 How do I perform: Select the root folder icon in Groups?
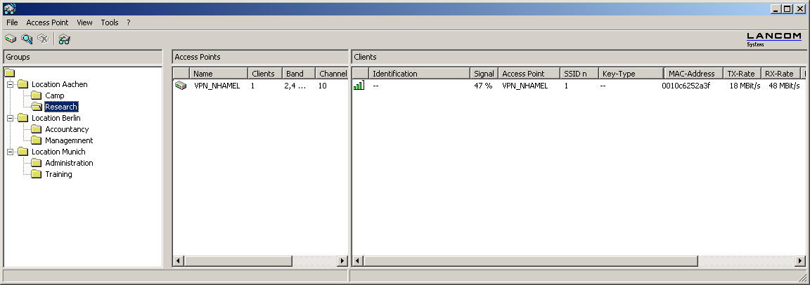pos(9,73)
